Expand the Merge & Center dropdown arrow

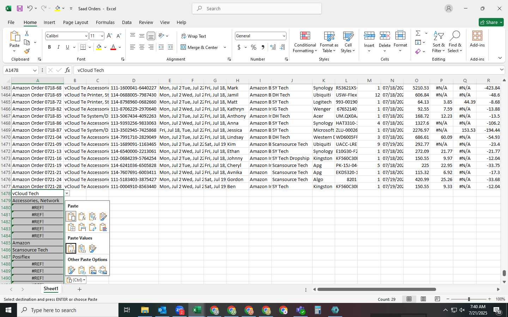(225, 47)
